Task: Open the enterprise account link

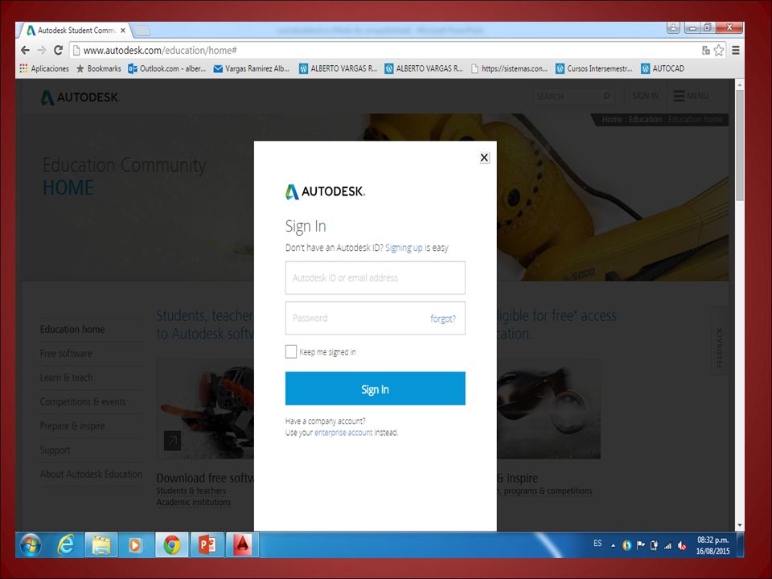Action: click(x=343, y=433)
